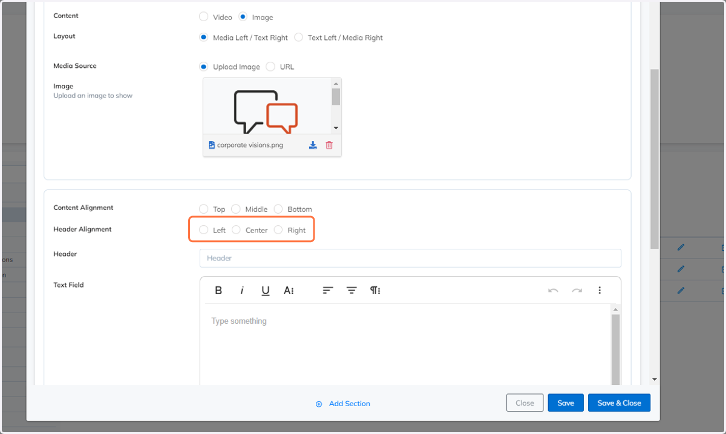Click the corporate visions.png file icon
The image size is (726, 434).
(212, 145)
